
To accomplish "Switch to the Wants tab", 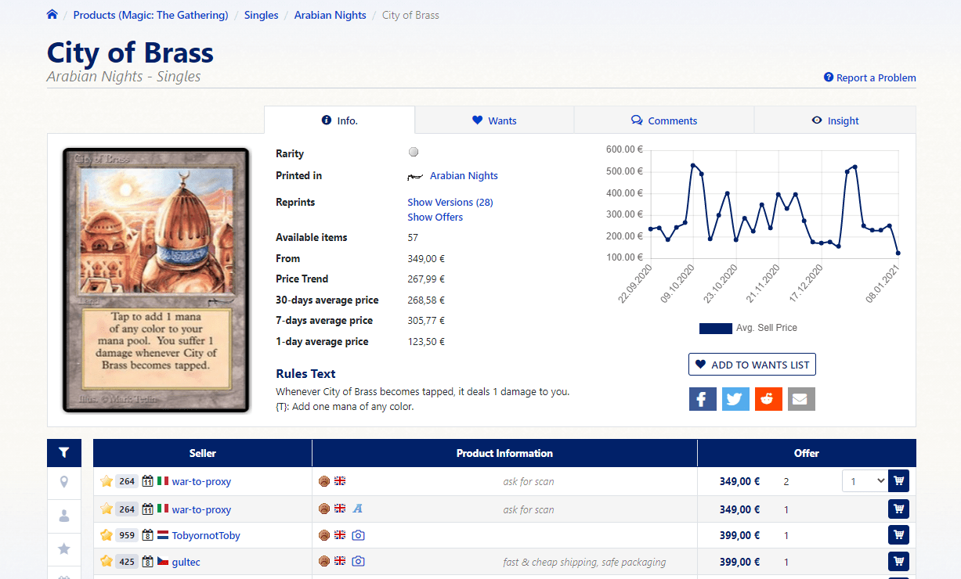I will 494,120.
